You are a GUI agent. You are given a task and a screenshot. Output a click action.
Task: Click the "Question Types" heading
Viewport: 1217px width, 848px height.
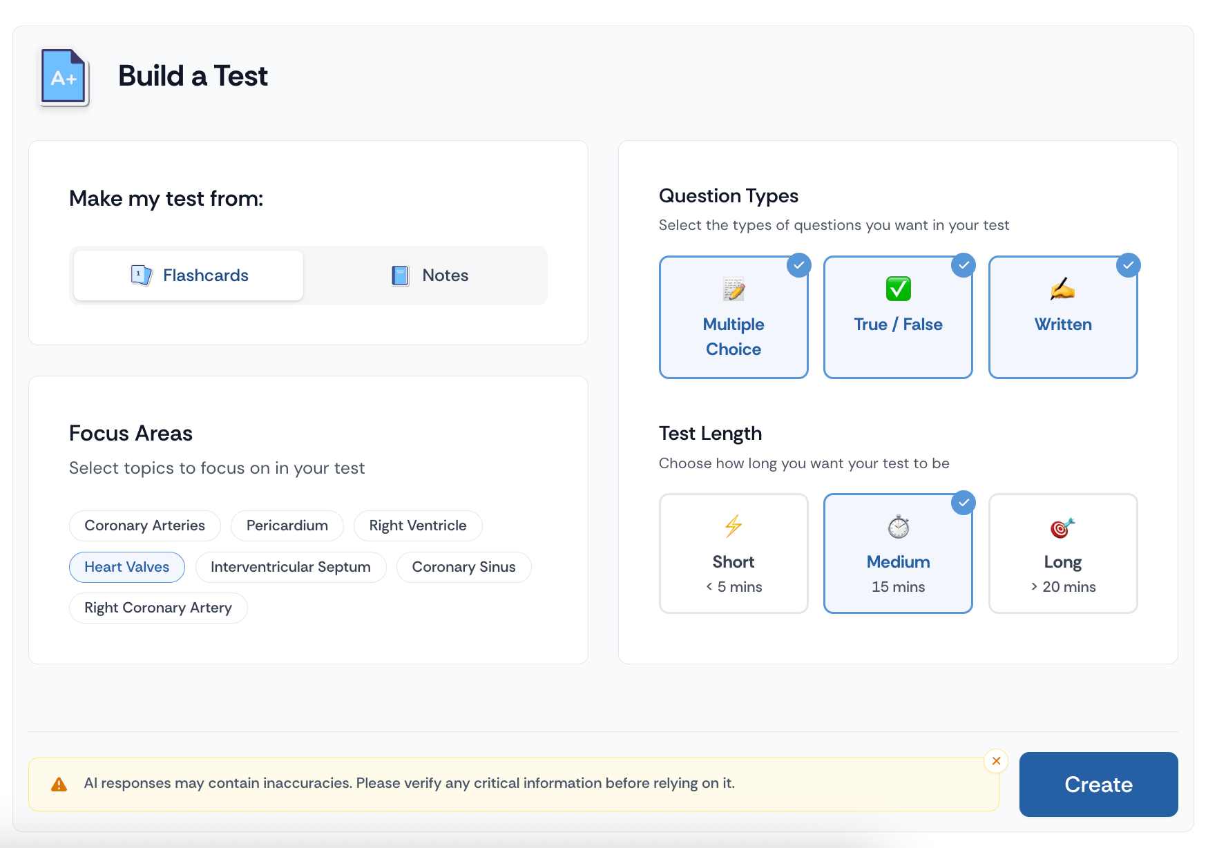[x=729, y=196]
